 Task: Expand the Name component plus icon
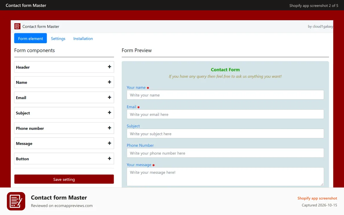click(109, 82)
